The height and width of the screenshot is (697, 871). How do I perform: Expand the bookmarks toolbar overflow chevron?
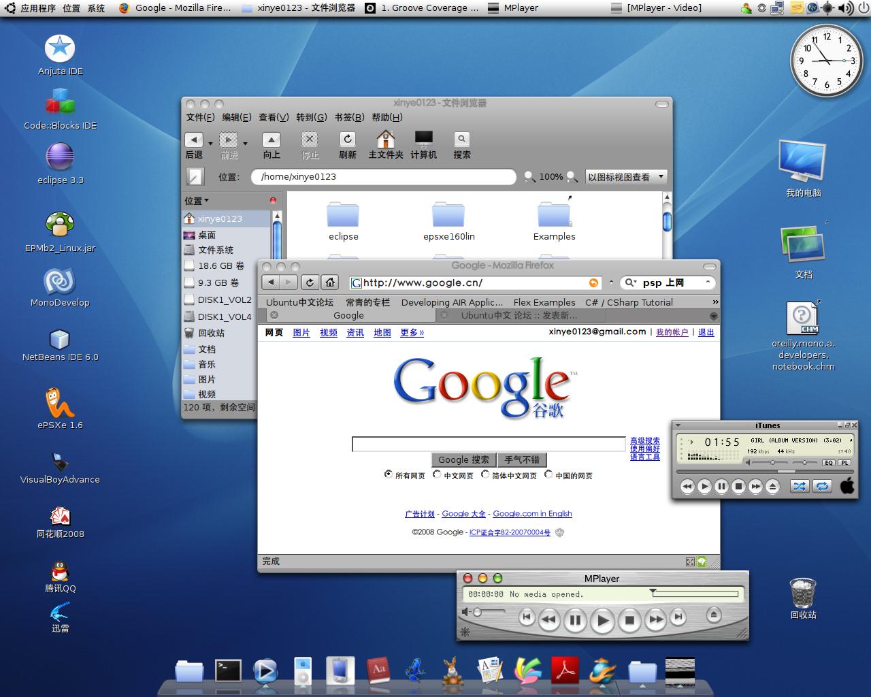coord(715,302)
